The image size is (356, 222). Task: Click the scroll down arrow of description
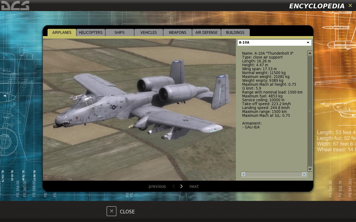point(310,169)
